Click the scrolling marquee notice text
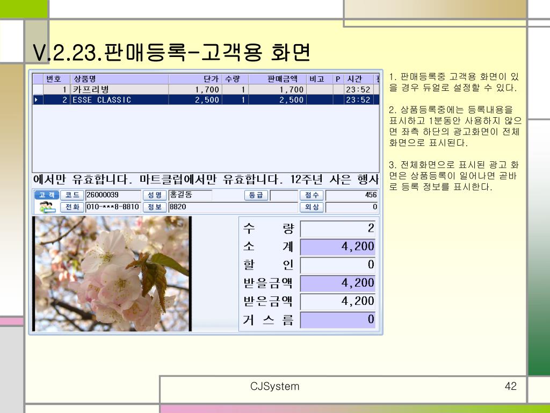 pos(206,180)
